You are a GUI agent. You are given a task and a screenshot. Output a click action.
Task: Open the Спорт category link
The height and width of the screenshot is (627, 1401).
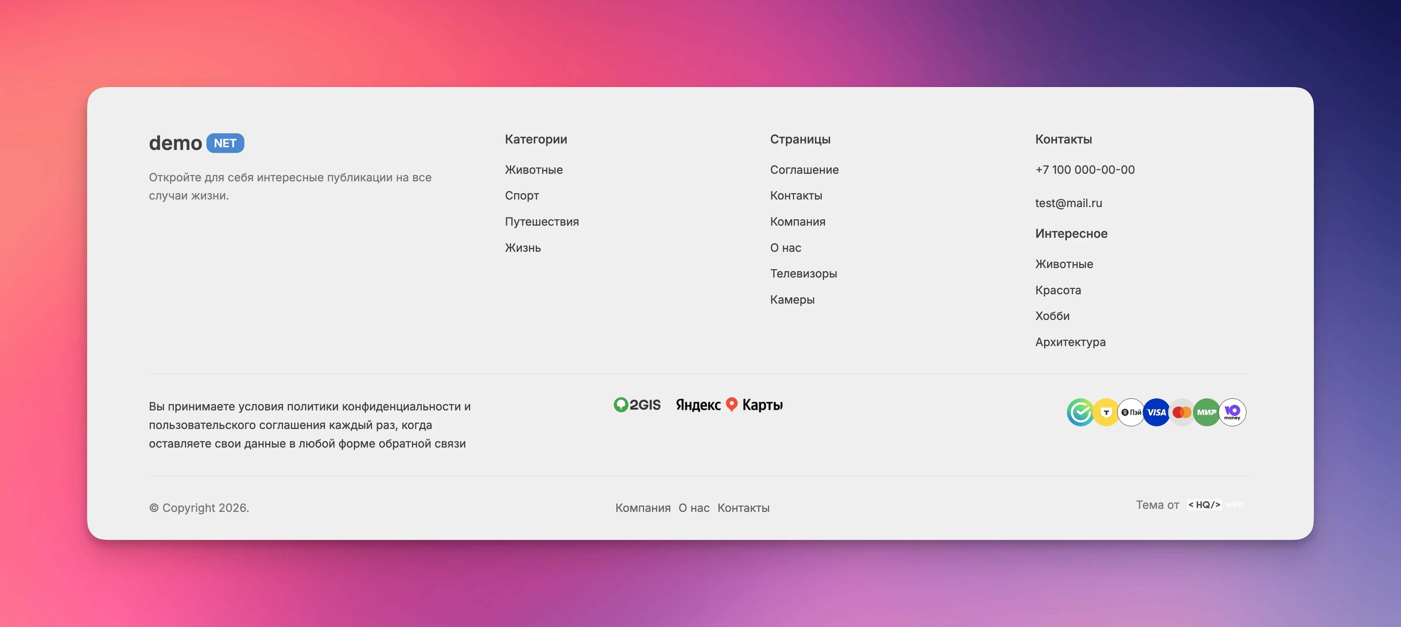coord(522,196)
